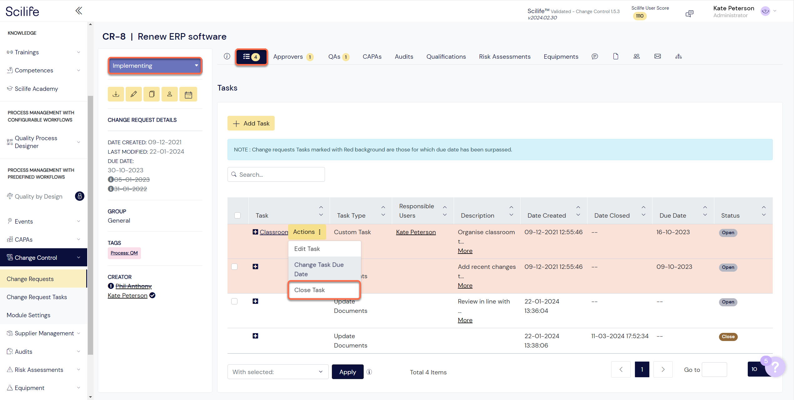Screen dimensions: 794x400
Task: Click the user avatar icon
Action: [x=765, y=11]
